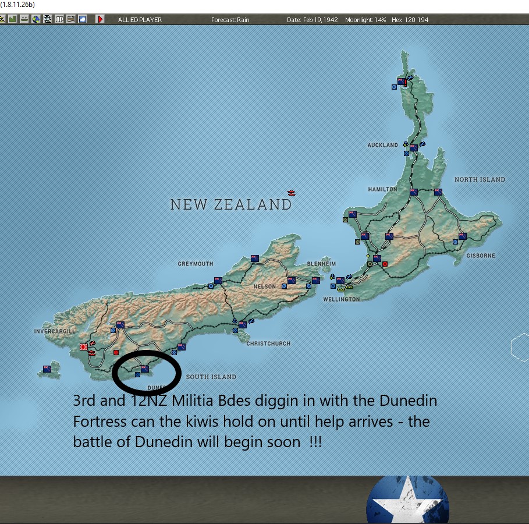Select the Wellington New Zealand flag base
This screenshot has height=524, width=529.
click(340, 280)
